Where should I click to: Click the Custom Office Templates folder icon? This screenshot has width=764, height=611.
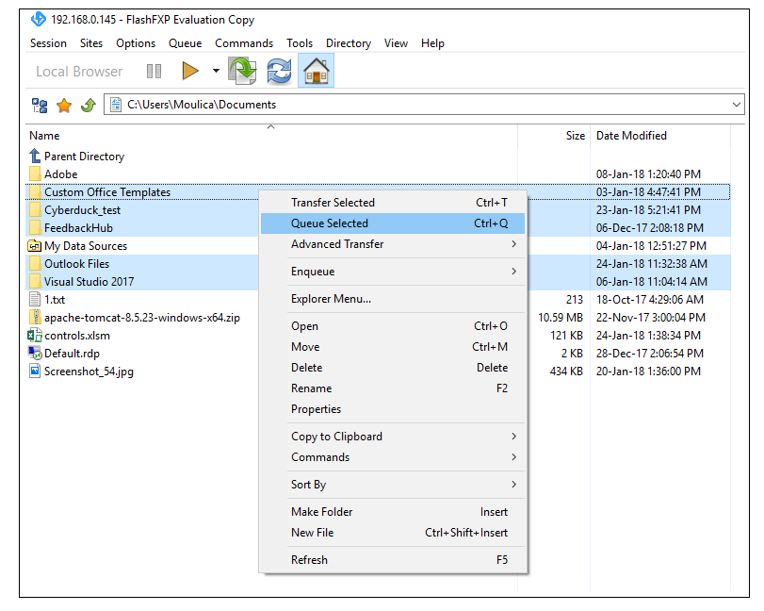pyautogui.click(x=35, y=192)
